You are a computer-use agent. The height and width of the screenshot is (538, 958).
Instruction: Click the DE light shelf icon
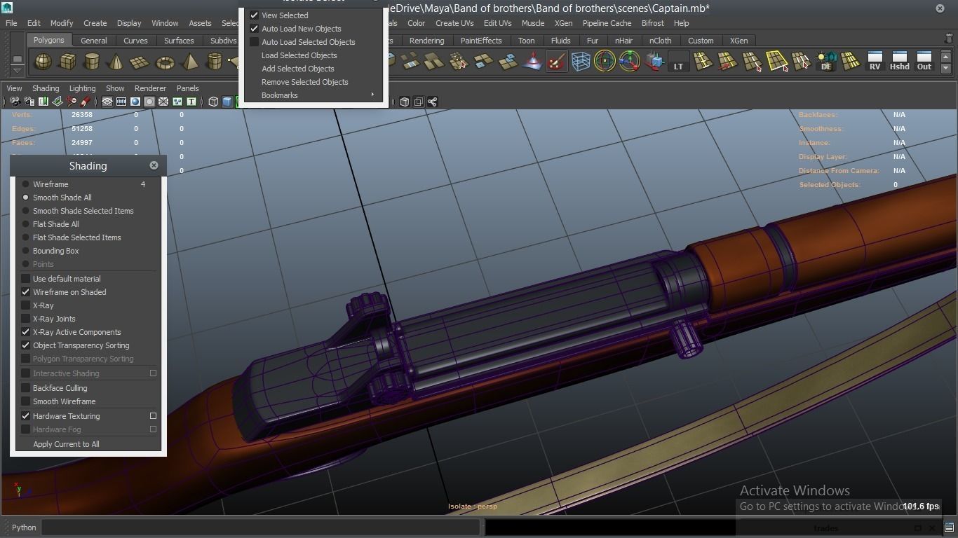(826, 62)
